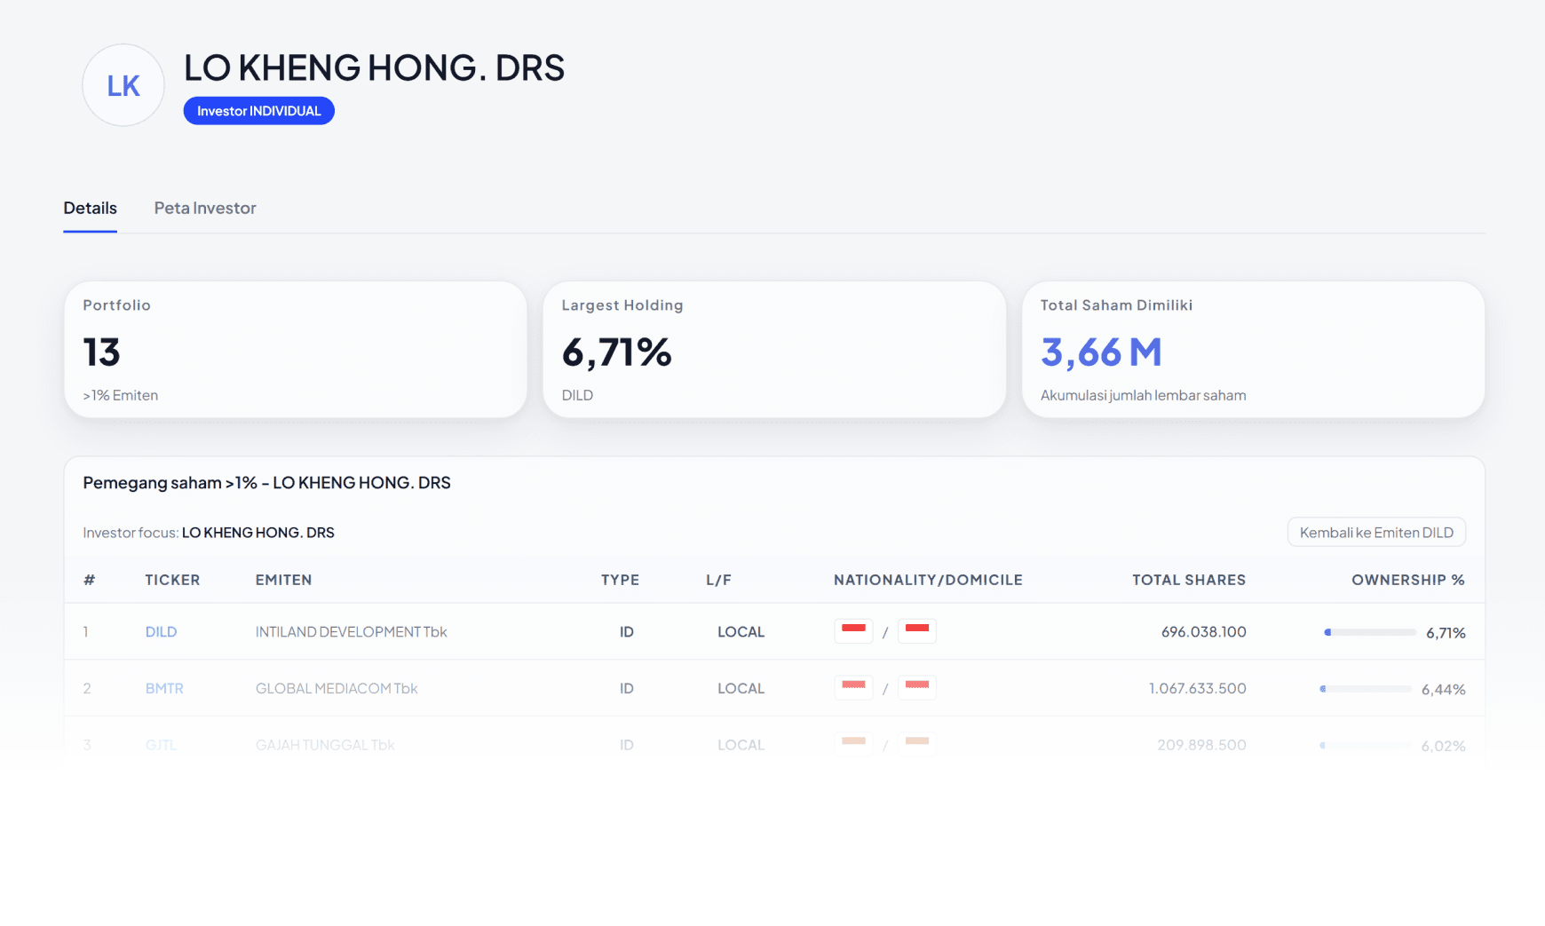The width and height of the screenshot is (1545, 926).
Task: Click the LK avatar circle
Action: 123,85
